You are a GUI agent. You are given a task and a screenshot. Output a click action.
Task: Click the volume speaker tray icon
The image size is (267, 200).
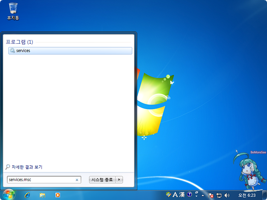coord(227,195)
